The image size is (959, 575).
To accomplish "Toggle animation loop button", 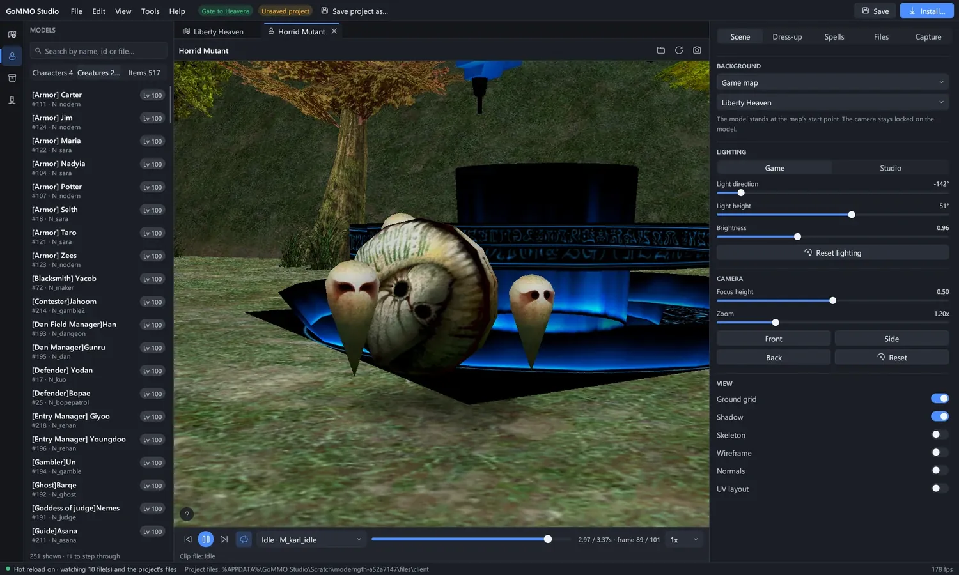I will point(244,540).
